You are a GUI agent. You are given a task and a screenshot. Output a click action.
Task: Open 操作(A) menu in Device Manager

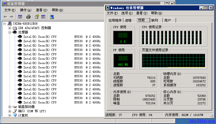click(26, 10)
